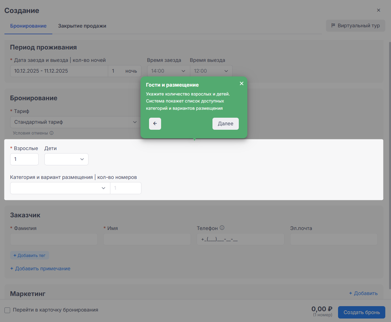
Task: Expand the category and accommodation dropdown
Action: pos(60,188)
